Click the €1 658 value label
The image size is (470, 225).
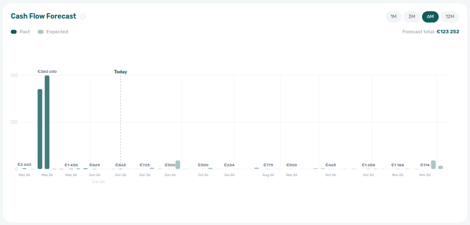click(368, 165)
